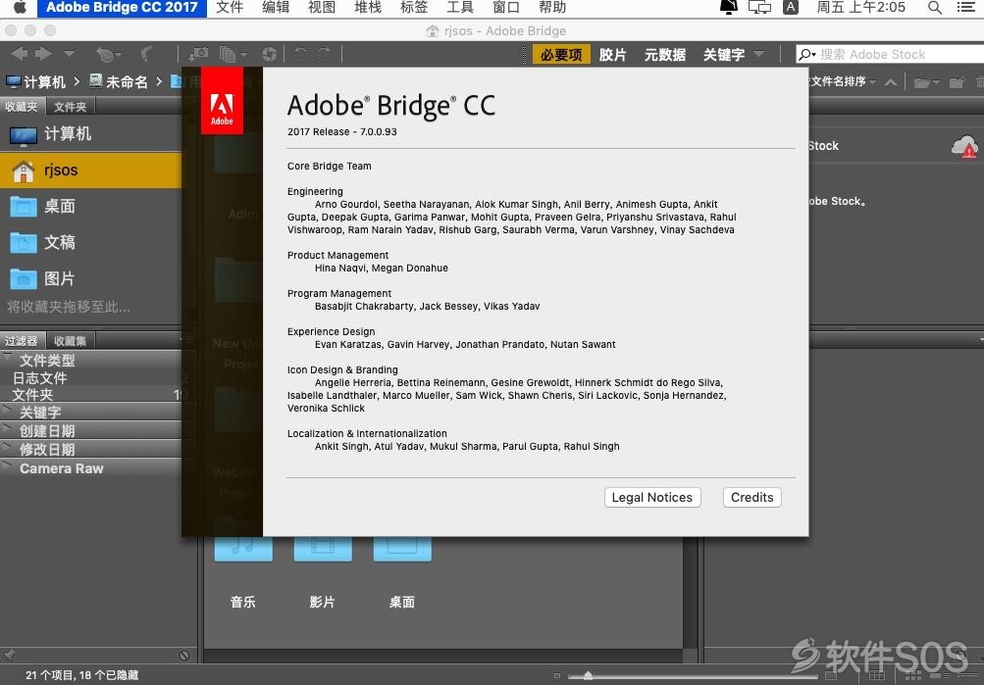The height and width of the screenshot is (685, 984).
Task: Click the return to Adobe application icon
Action: 146,54
